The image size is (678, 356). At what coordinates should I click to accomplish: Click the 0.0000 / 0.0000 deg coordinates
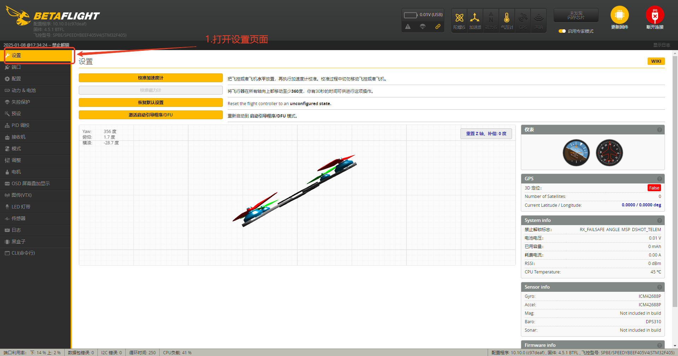tap(641, 205)
